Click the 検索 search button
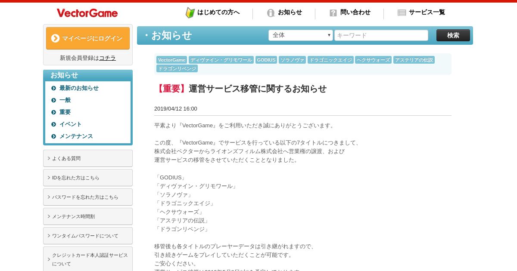The image size is (517, 271). point(453,35)
